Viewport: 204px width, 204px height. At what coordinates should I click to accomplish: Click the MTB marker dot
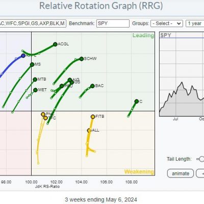35,80
